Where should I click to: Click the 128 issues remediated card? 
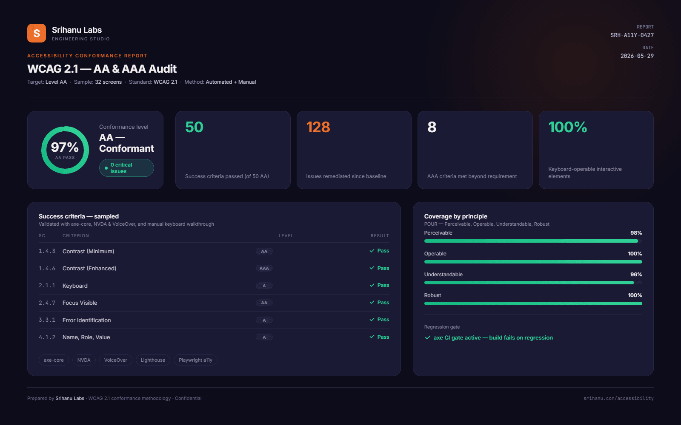pos(354,150)
